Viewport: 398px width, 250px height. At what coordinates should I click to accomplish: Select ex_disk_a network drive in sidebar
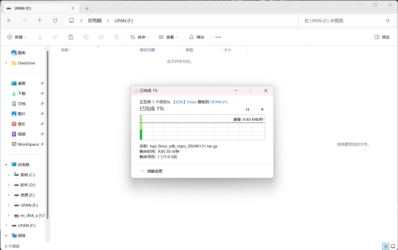click(x=29, y=215)
